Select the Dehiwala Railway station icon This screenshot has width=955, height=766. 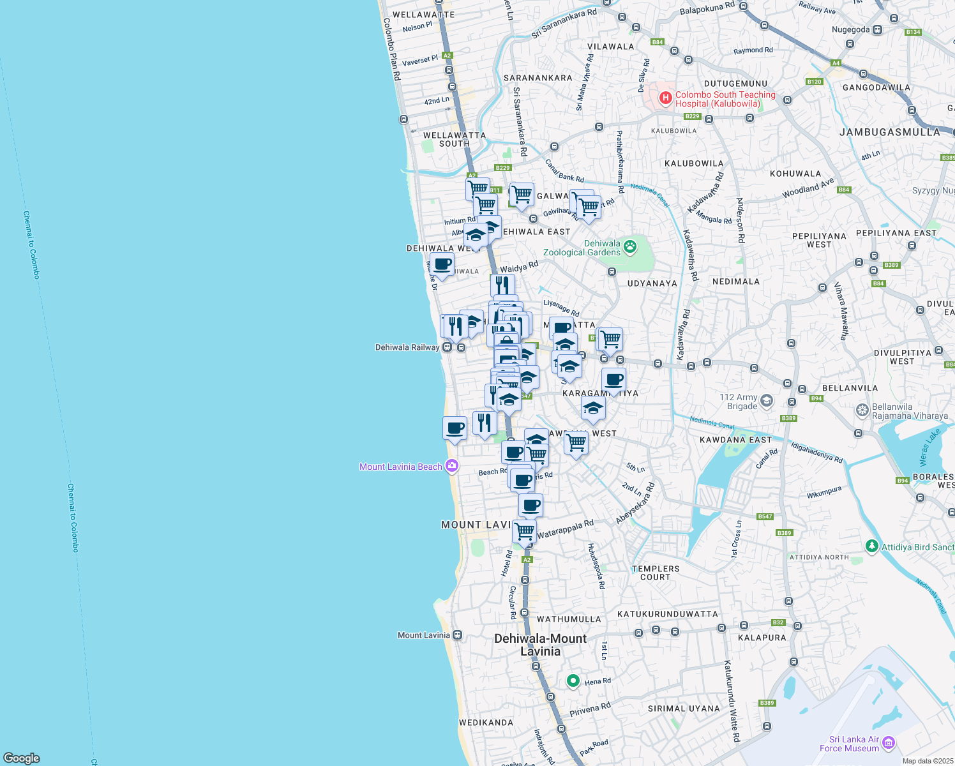pos(447,347)
